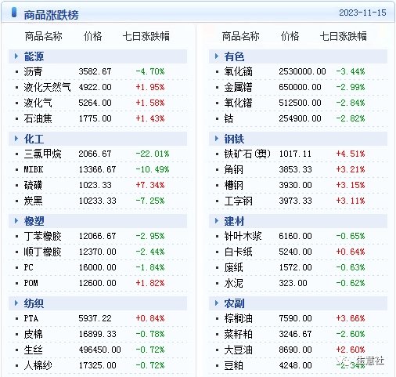Click the 商品涨跌榜 title
Screen dimensions: 396x377
point(51,15)
